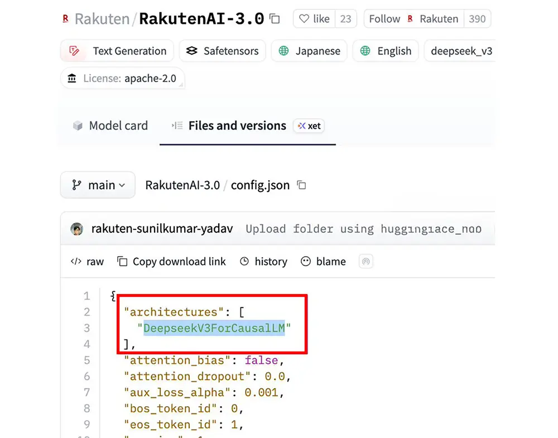Click the xet badge
The width and height of the screenshot is (558, 438).
pos(309,126)
